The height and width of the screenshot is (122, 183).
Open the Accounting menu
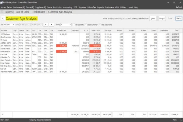[68, 7]
